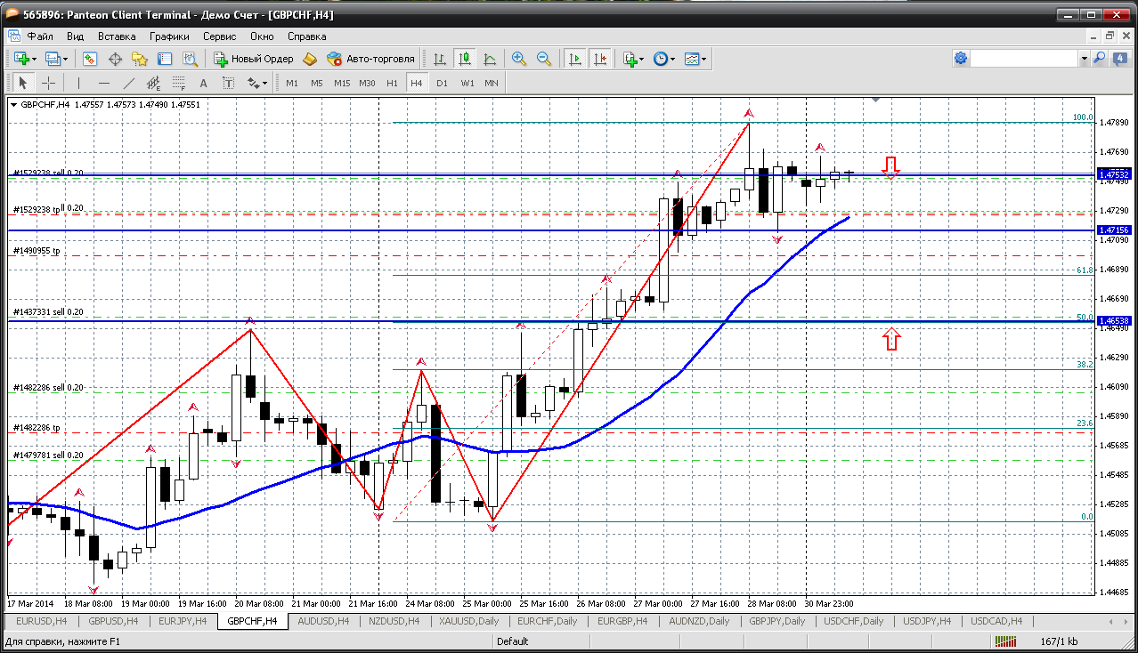Toggle chart auto scroll
The width and height of the screenshot is (1138, 653).
tap(575, 59)
